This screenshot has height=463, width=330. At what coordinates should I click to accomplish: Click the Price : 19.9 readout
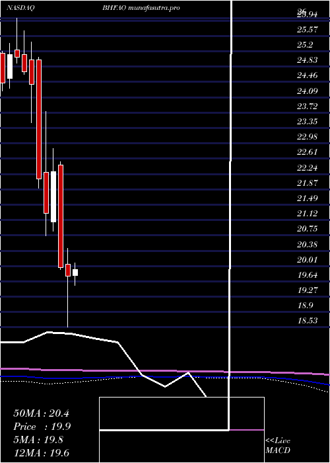42,427
